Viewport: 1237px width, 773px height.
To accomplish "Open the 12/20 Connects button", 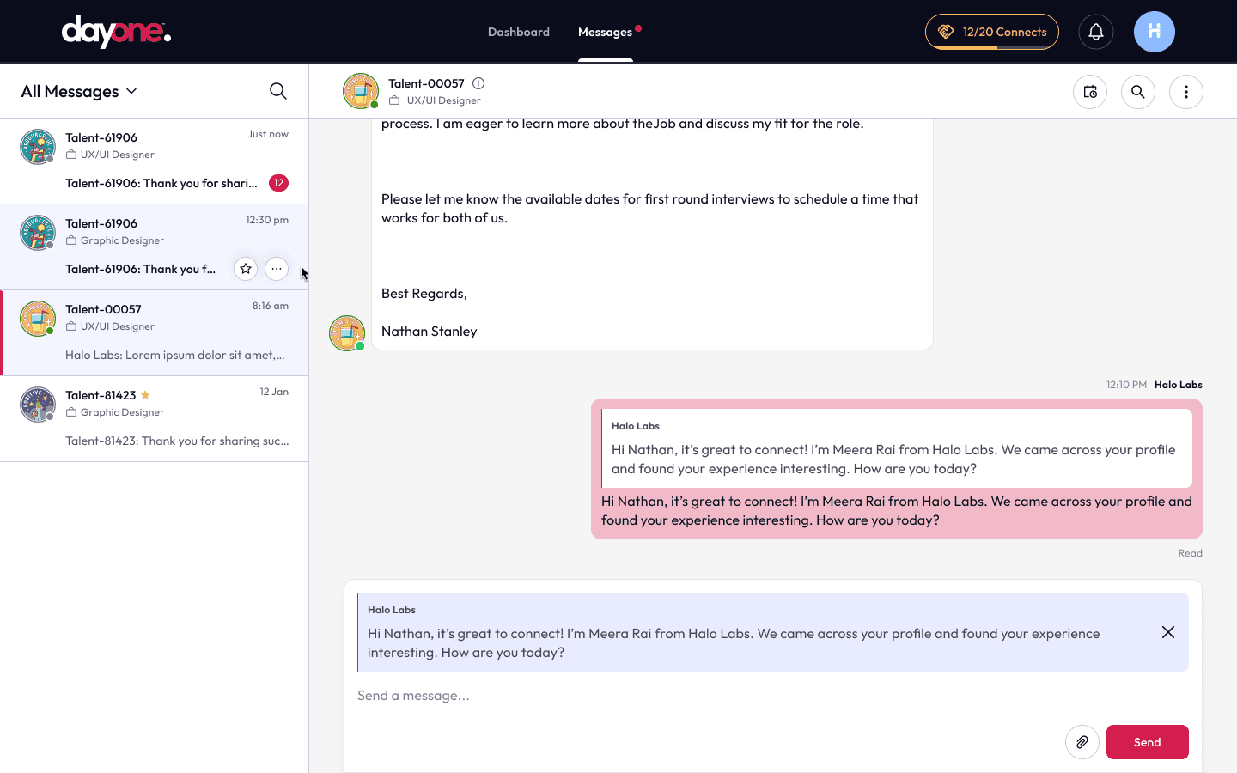I will click(992, 32).
